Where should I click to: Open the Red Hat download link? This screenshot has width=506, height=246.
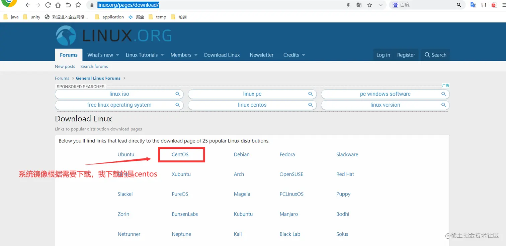(x=345, y=174)
